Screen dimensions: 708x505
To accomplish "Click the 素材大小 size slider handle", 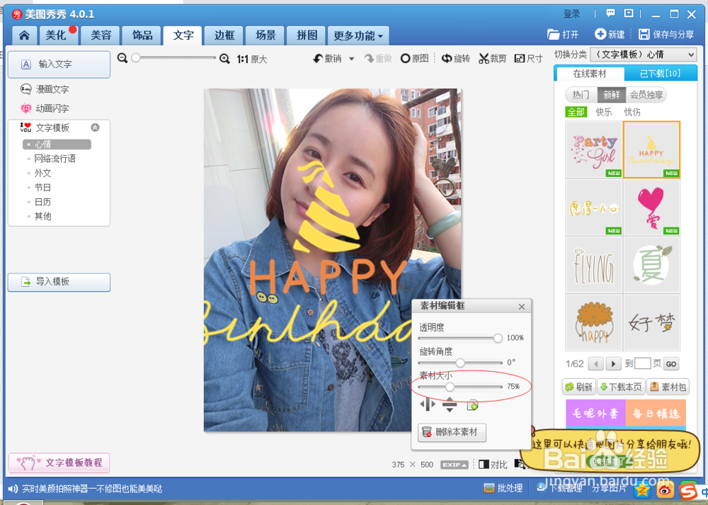I will coord(450,387).
